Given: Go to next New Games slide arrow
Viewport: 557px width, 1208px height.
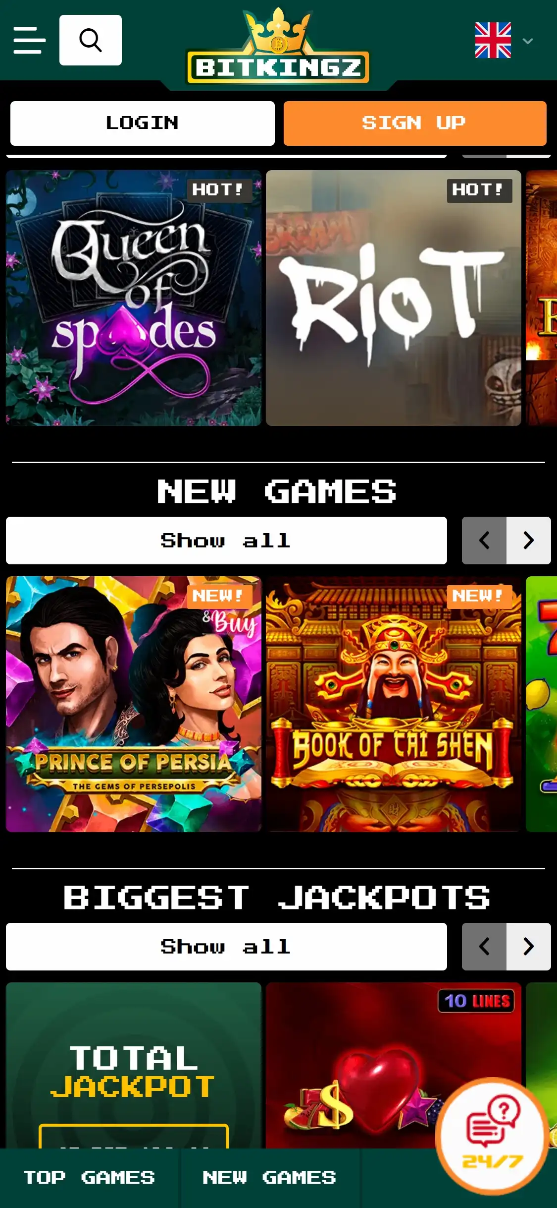Looking at the screenshot, I should (x=528, y=541).
